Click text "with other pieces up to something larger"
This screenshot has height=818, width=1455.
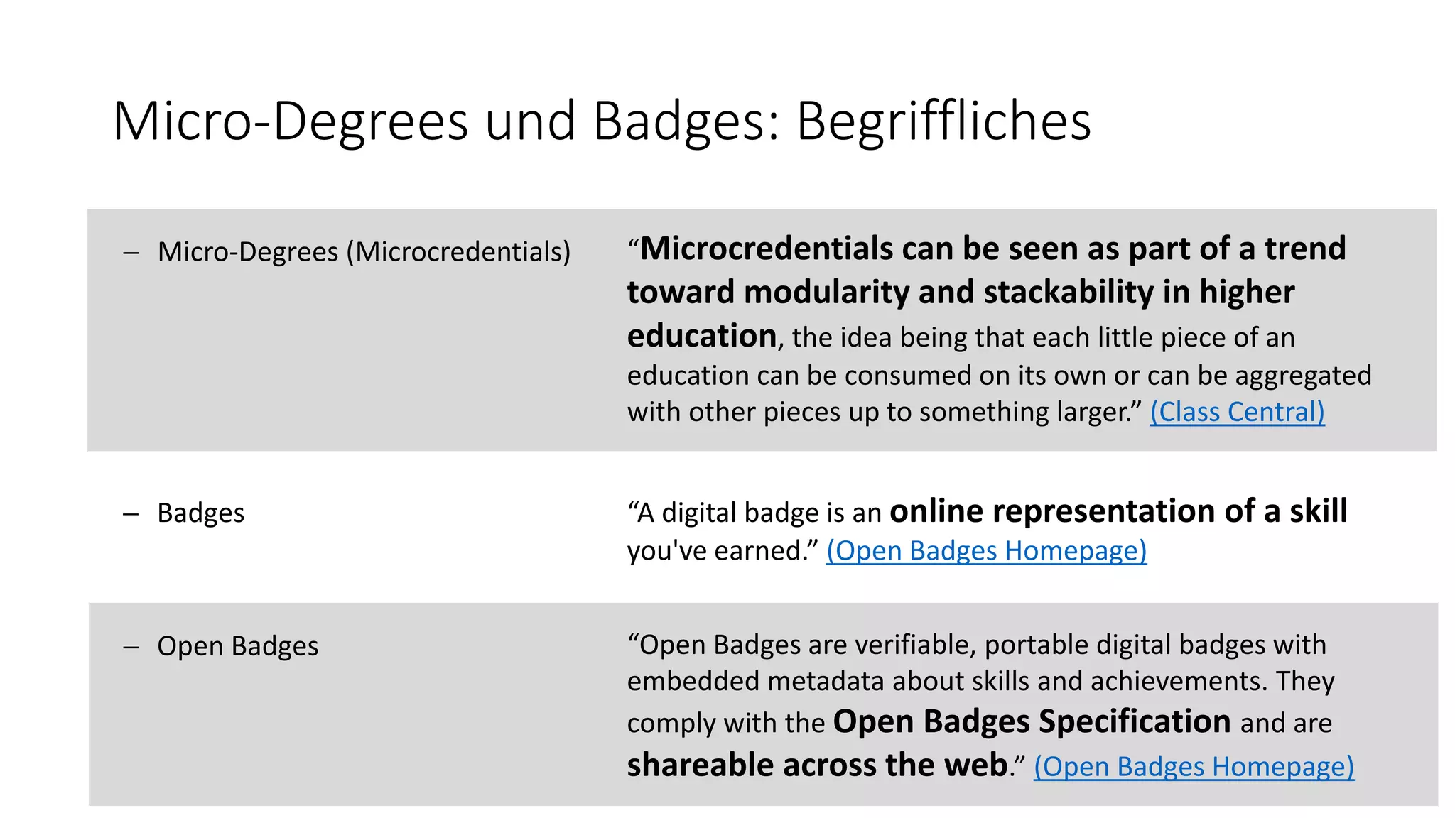(881, 413)
